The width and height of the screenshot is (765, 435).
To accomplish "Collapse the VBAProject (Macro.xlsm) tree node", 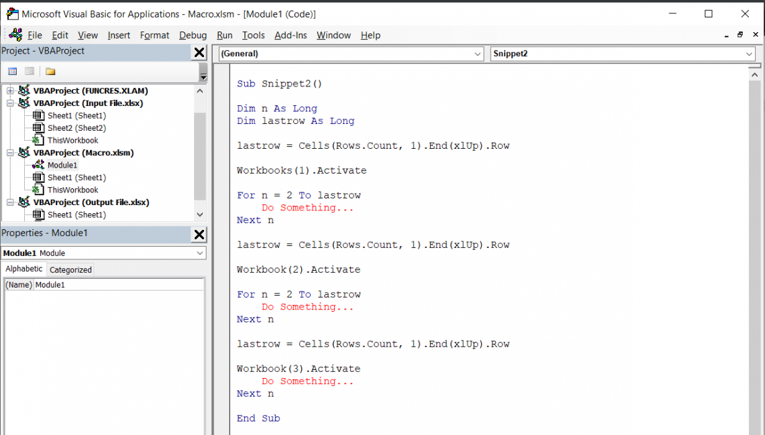I will point(10,153).
